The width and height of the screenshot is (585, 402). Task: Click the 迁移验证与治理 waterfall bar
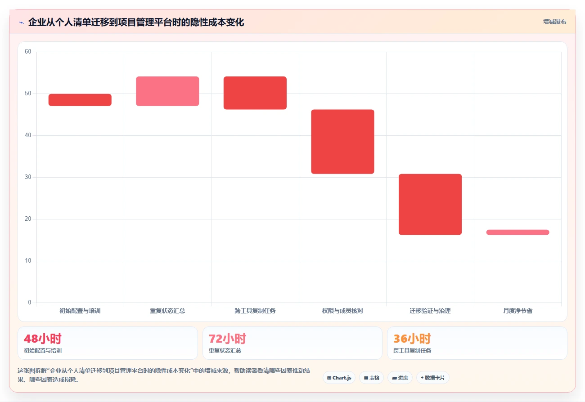(430, 205)
